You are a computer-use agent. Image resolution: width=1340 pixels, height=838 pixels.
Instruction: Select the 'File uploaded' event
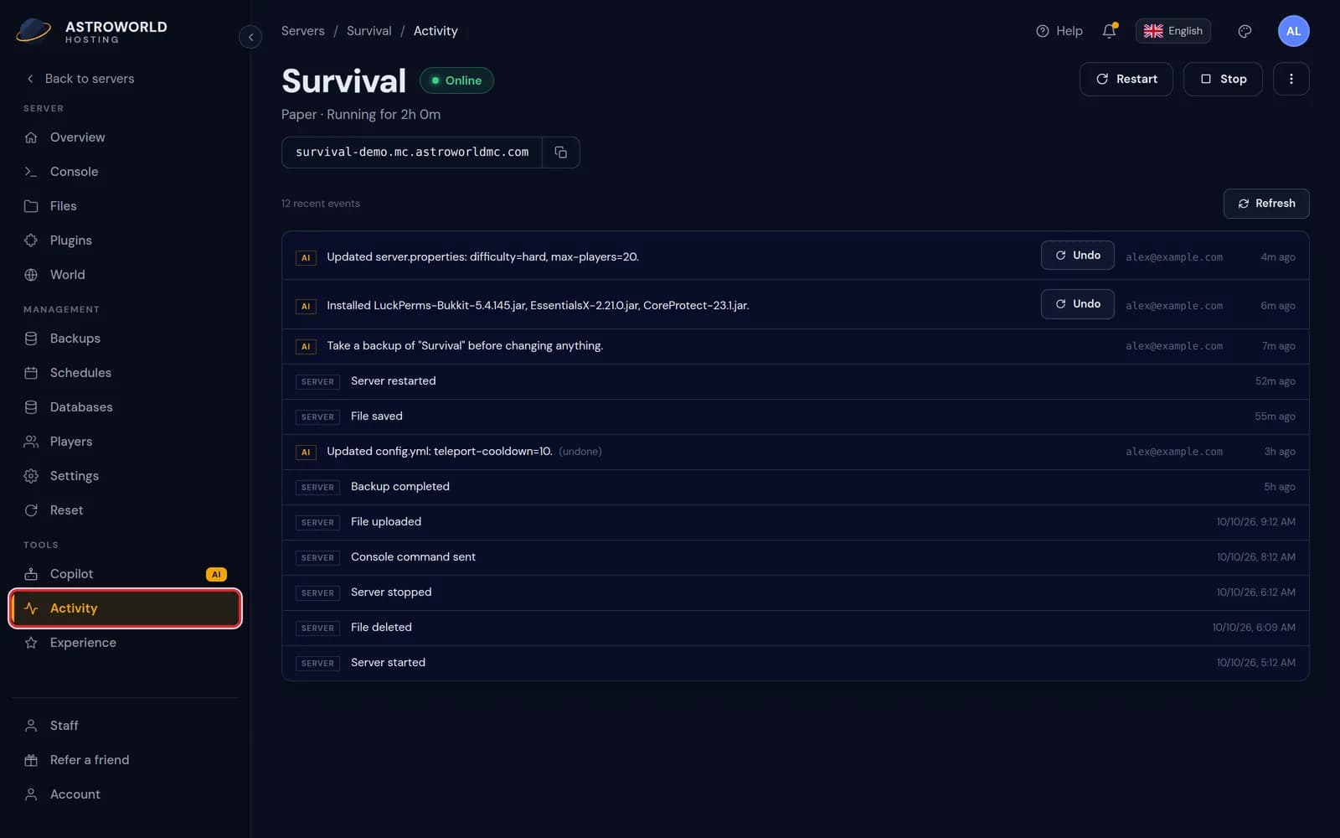[x=795, y=522]
